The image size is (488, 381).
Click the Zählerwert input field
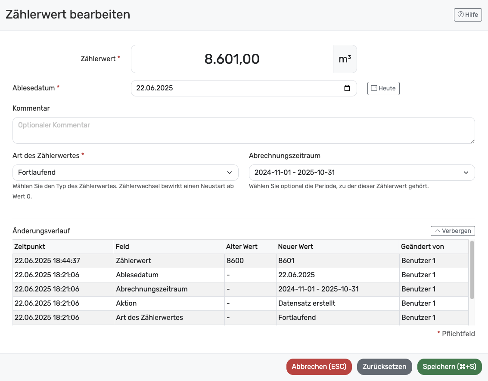(232, 59)
